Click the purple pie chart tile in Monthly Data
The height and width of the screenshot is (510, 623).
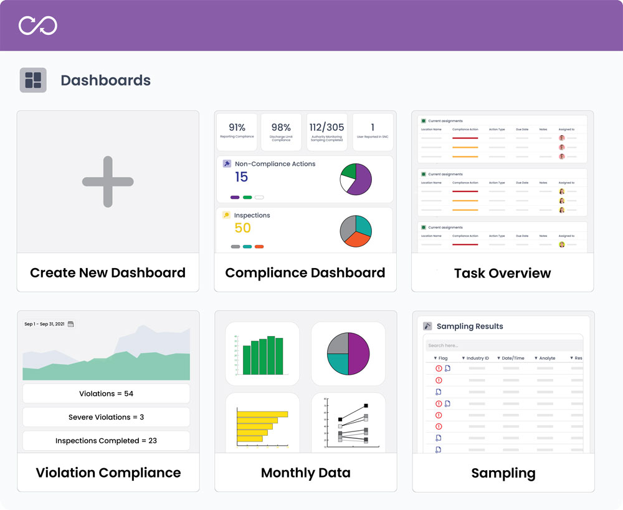pyautogui.click(x=348, y=354)
